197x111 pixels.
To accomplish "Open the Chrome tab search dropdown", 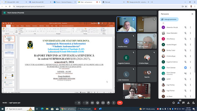I will (x=2, y=2).
